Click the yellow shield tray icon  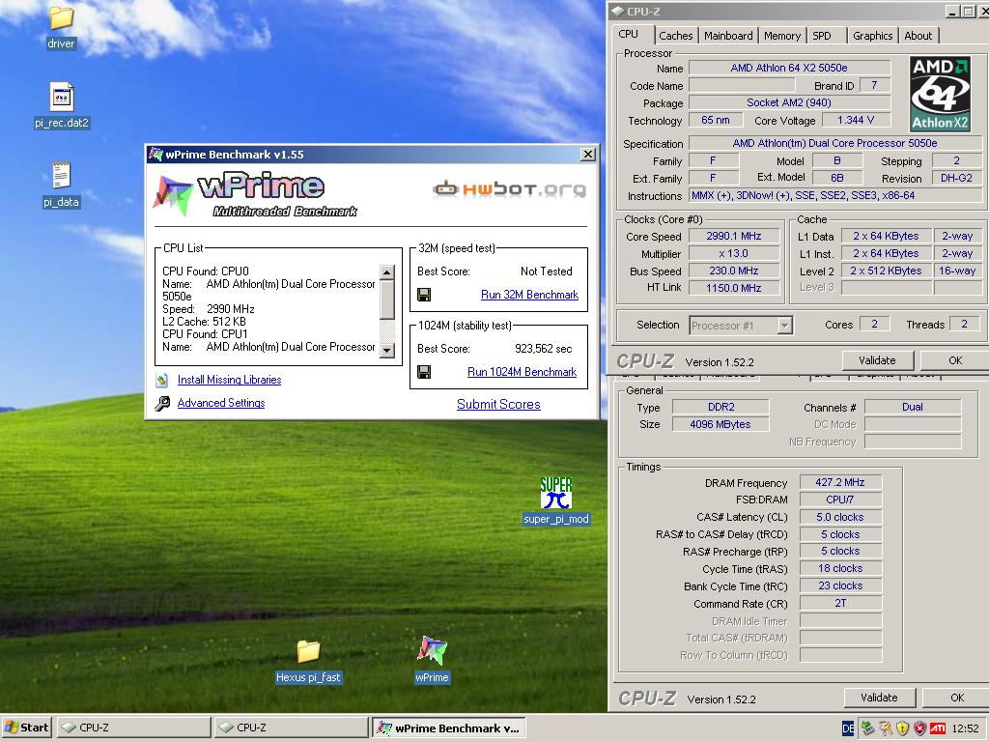[x=902, y=728]
